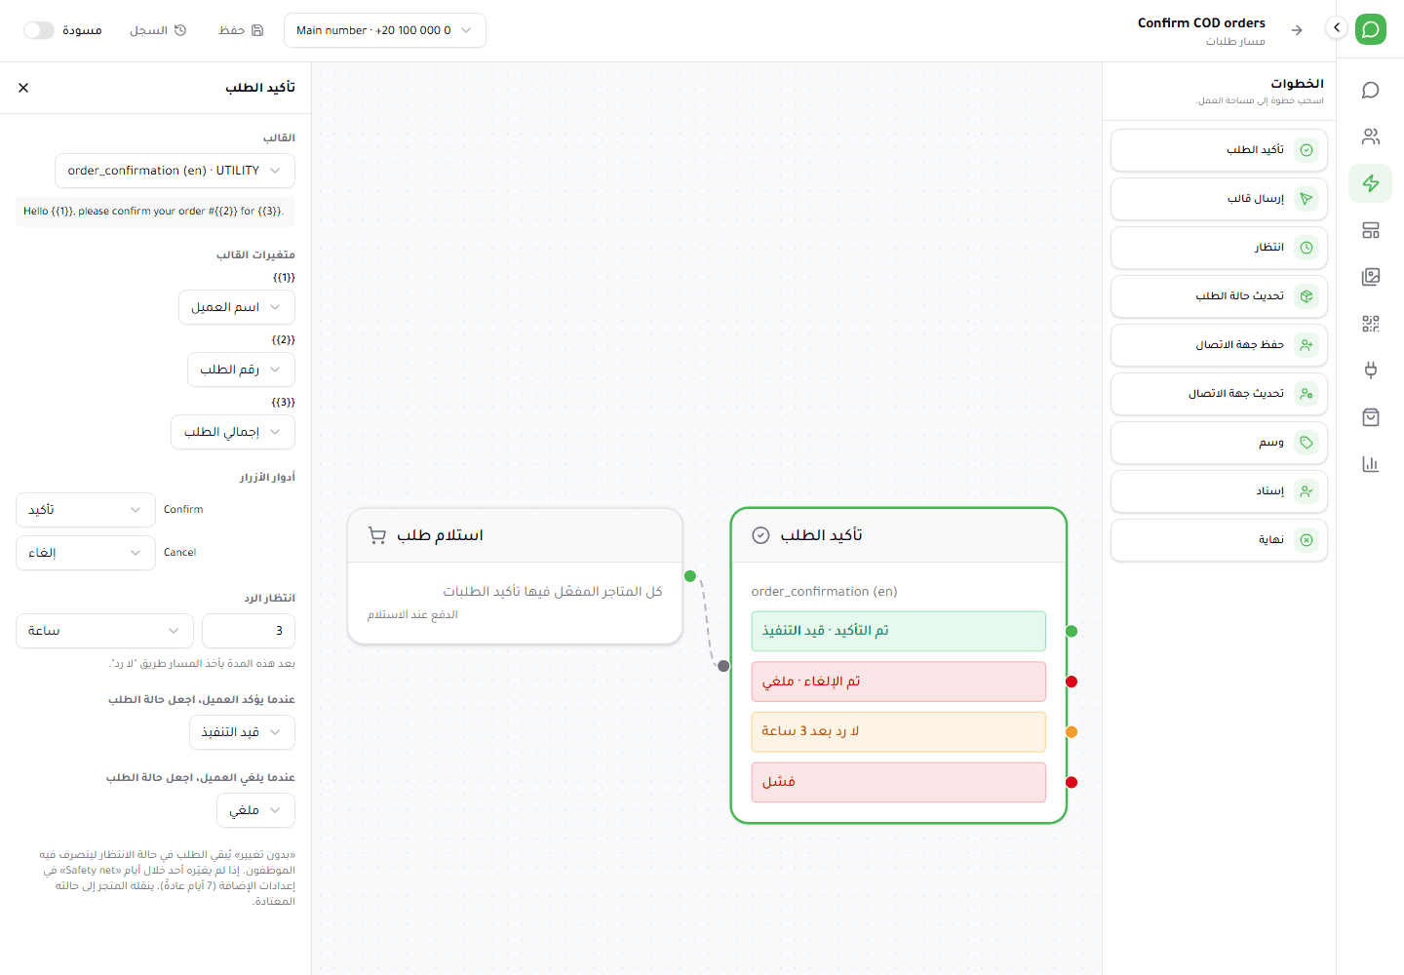Save the flow with حفظ
Viewport: 1404px width, 975px height.
[x=242, y=30]
